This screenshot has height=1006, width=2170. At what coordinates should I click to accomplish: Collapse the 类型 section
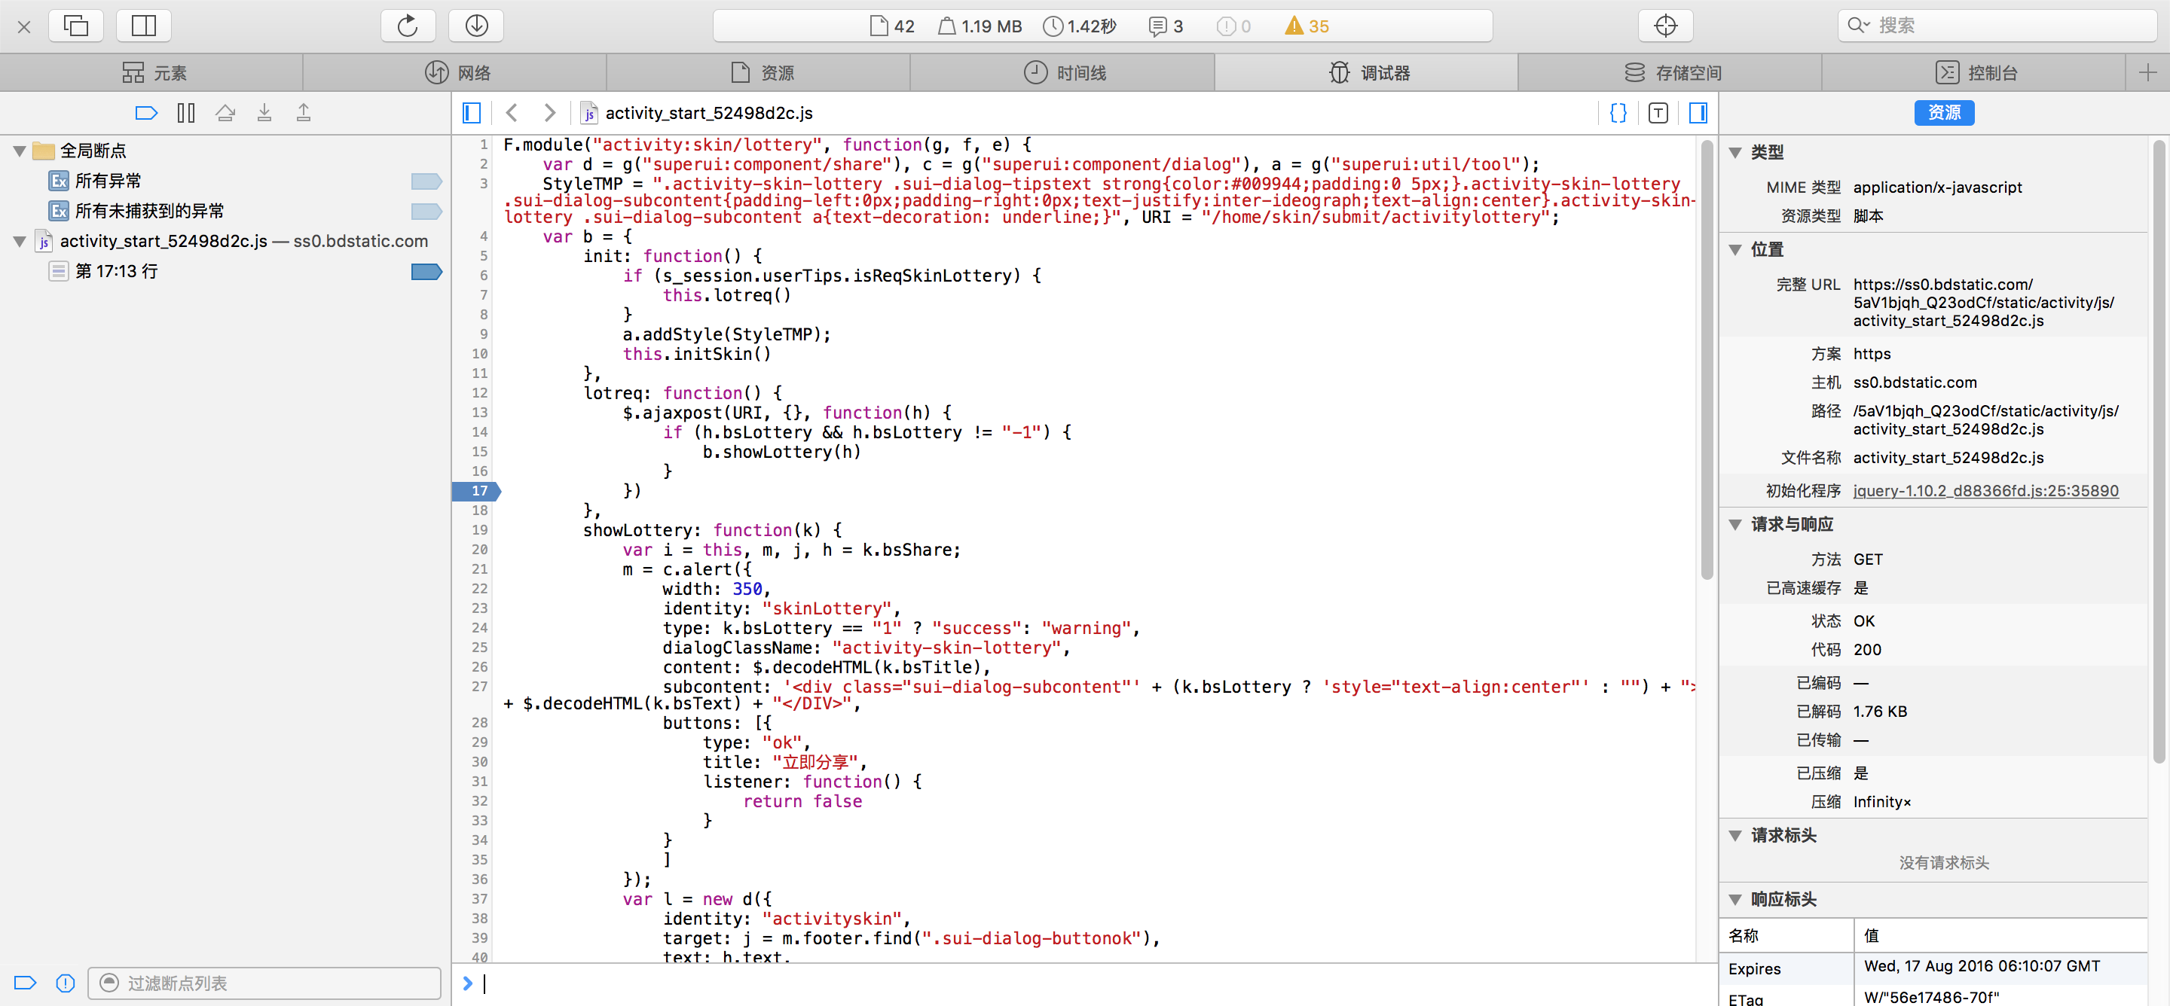tap(1734, 153)
